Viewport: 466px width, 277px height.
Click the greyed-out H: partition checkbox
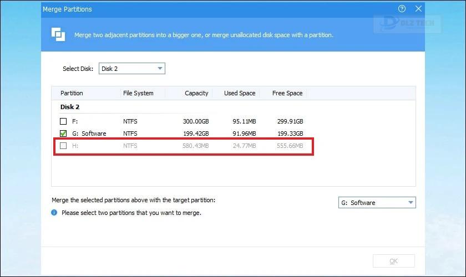pos(63,146)
